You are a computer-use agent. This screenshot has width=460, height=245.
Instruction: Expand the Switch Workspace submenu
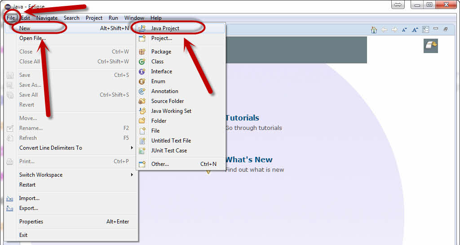tap(132, 175)
